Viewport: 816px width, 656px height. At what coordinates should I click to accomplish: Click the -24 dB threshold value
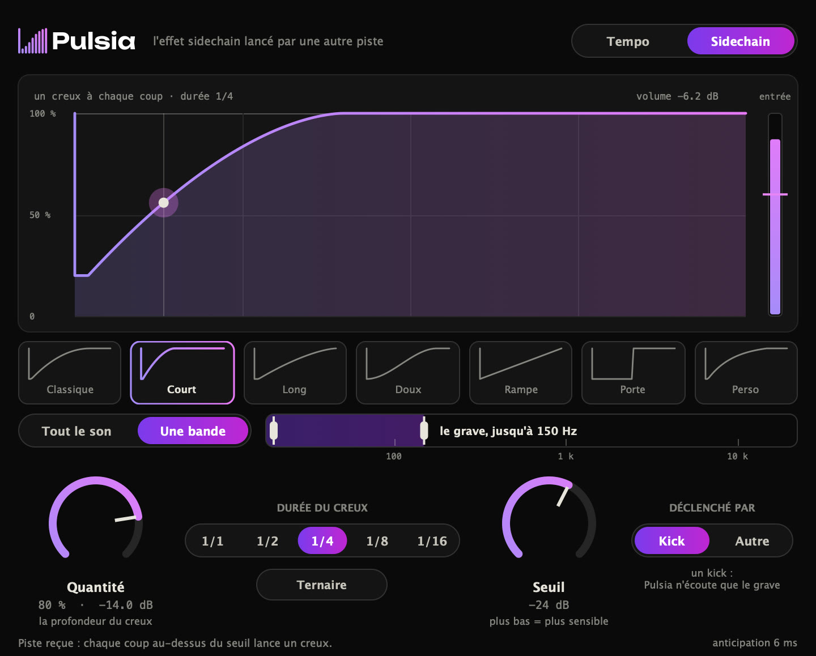[x=549, y=605]
